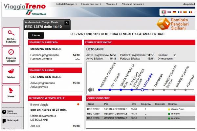The height and width of the screenshot is (131, 197).
Task: Click Messina Centrale stop on timeline
Action: click(x=99, y=90)
